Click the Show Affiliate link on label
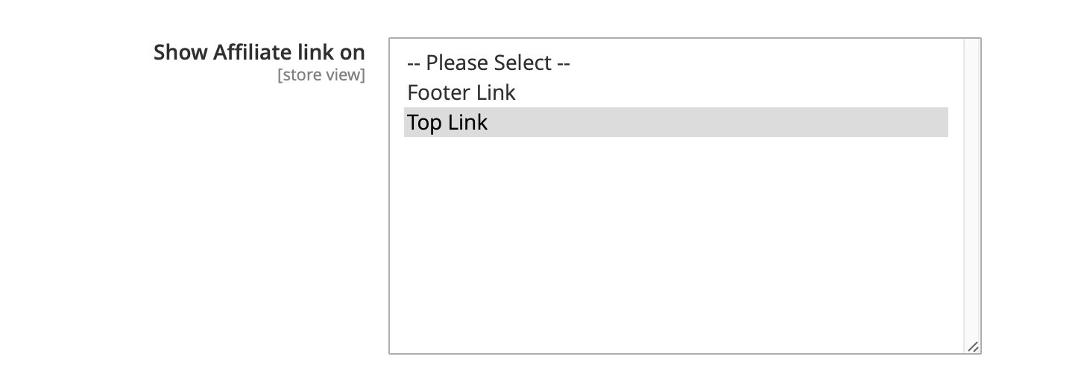The image size is (1081, 374). [259, 52]
